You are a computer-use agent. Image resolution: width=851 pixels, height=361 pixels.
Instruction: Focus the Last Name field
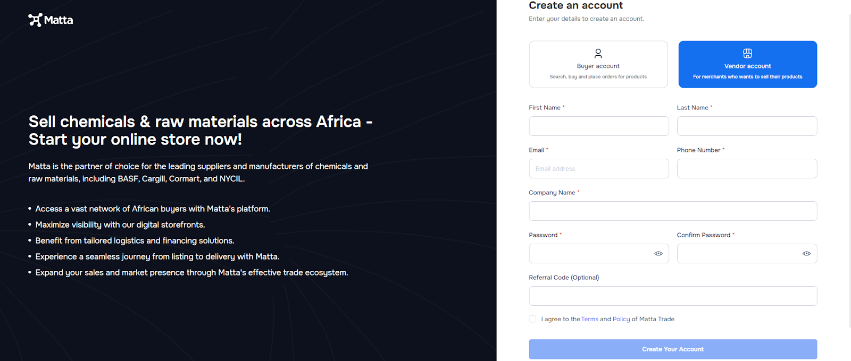pyautogui.click(x=747, y=126)
